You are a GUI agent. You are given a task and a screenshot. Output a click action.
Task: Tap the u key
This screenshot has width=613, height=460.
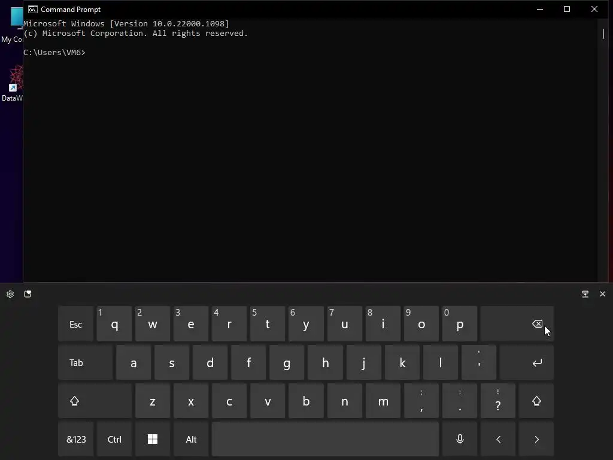click(344, 324)
